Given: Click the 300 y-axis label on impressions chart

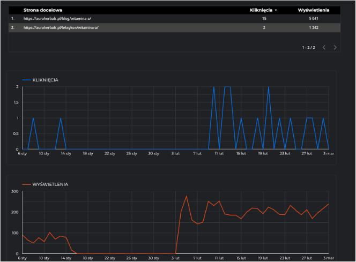Looking at the screenshot, I should [x=15, y=191].
